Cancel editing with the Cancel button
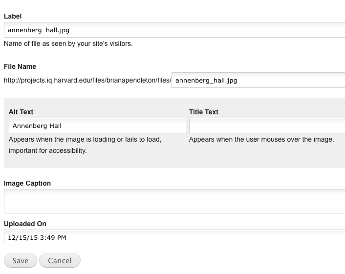 (60, 260)
